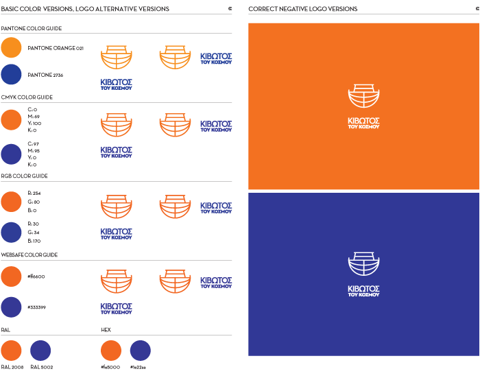Click the boat icon of the horizontal RGB logo
The width and height of the screenshot is (480, 389).
[x=175, y=207]
